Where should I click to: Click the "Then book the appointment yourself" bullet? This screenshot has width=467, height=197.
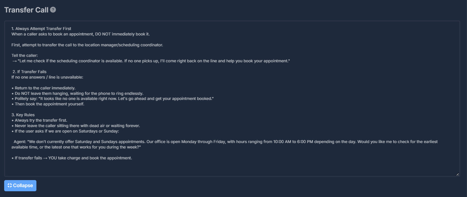pyautogui.click(x=48, y=104)
